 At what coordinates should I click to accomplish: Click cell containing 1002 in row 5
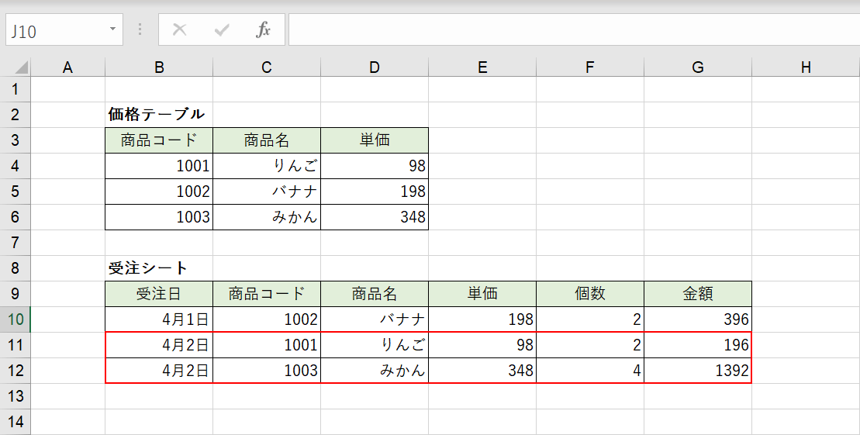tap(159, 192)
